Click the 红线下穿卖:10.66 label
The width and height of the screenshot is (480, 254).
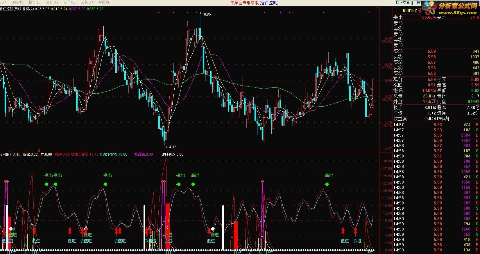click(x=114, y=155)
